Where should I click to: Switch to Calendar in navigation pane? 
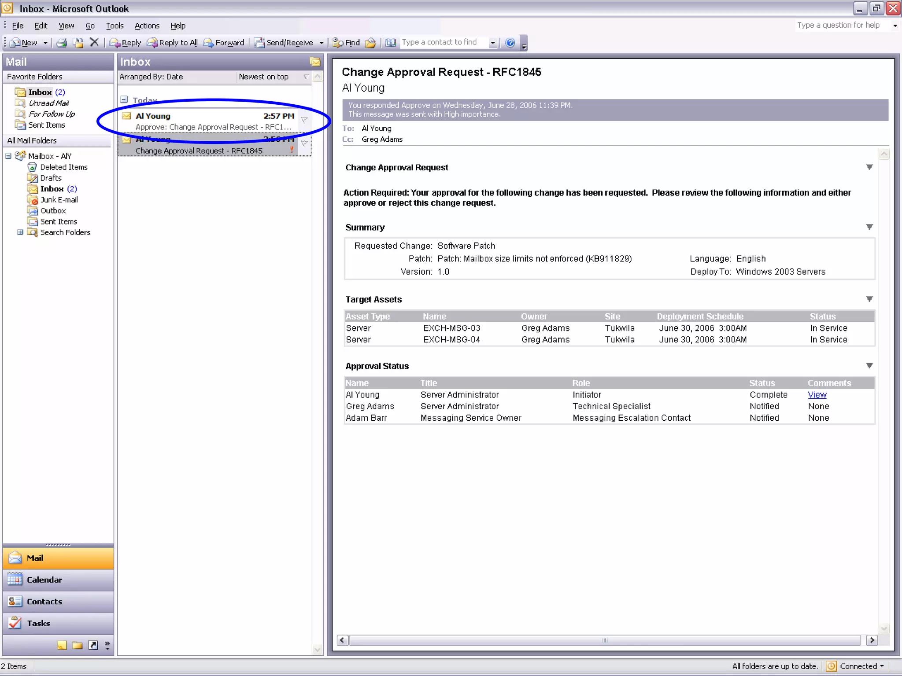pyautogui.click(x=44, y=580)
